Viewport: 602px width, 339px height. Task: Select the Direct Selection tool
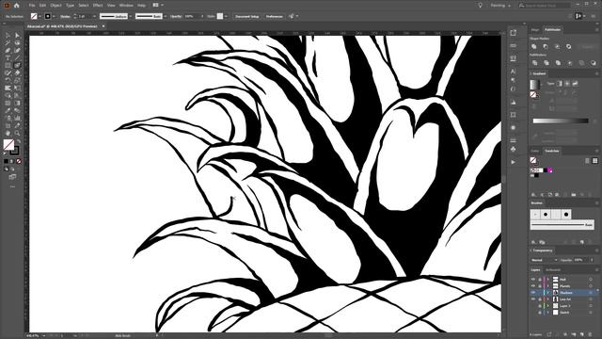click(x=17, y=36)
